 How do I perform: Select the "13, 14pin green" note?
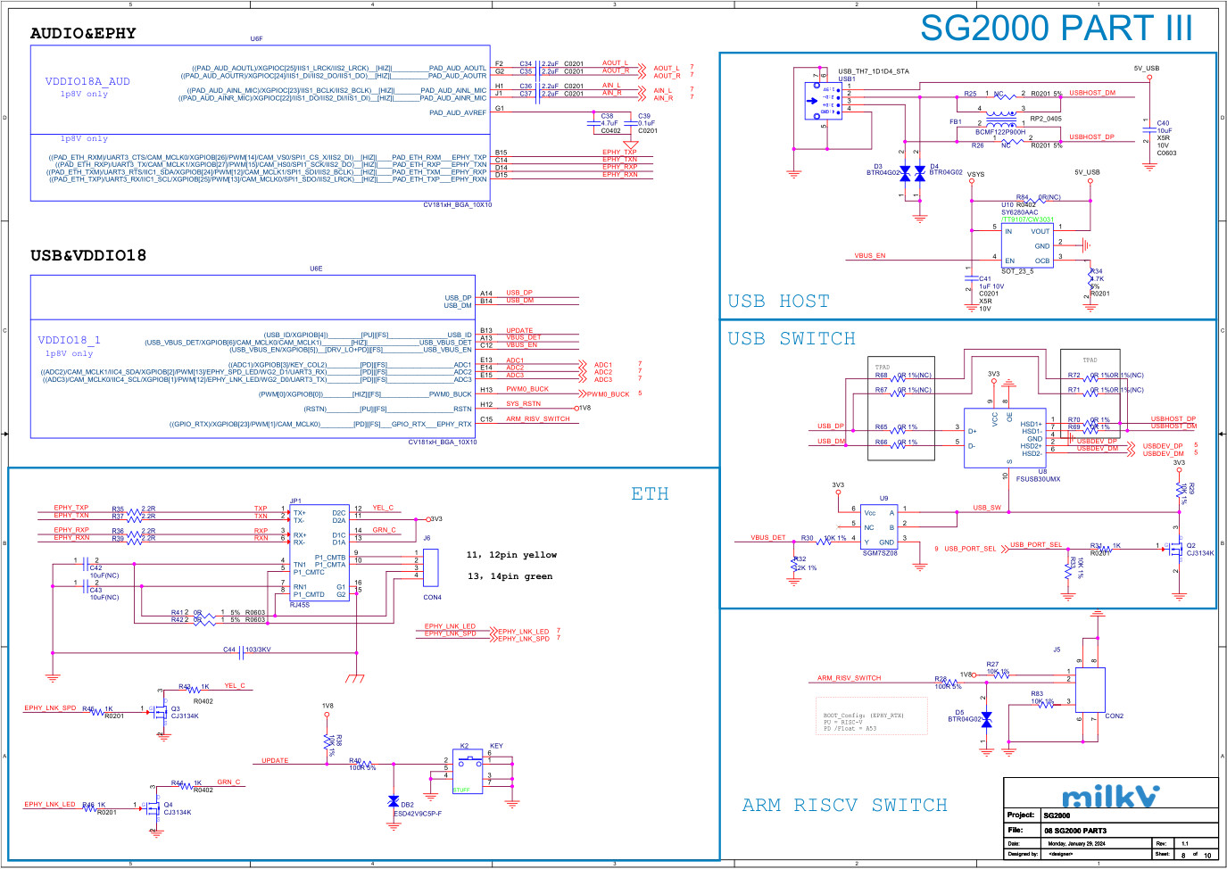coord(510,576)
